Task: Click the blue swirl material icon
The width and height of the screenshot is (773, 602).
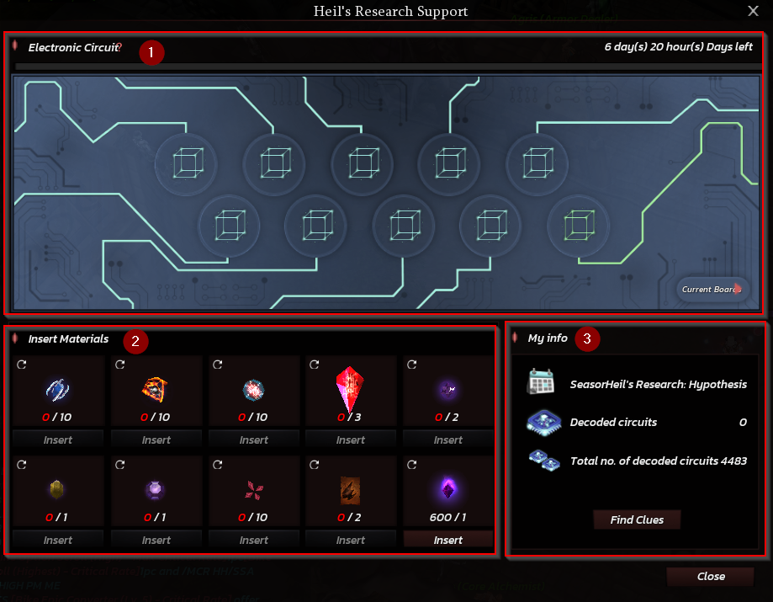Action: pos(58,390)
